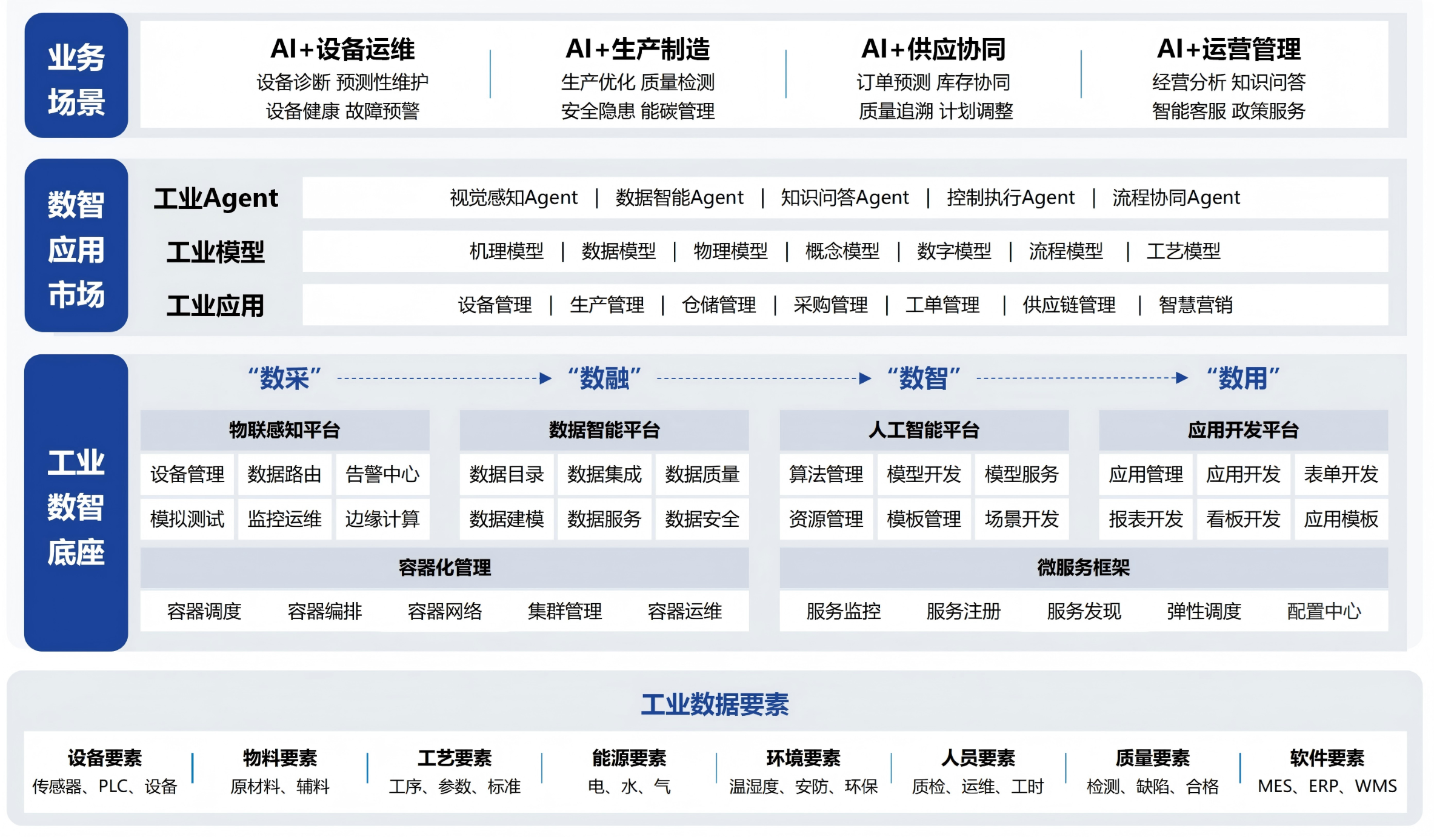Select 软件要素 data element column
1434x837 pixels.
pyautogui.click(x=1327, y=758)
